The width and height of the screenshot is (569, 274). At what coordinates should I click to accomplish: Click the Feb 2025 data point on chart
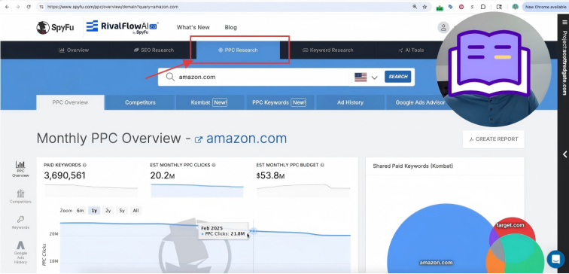pos(254,231)
